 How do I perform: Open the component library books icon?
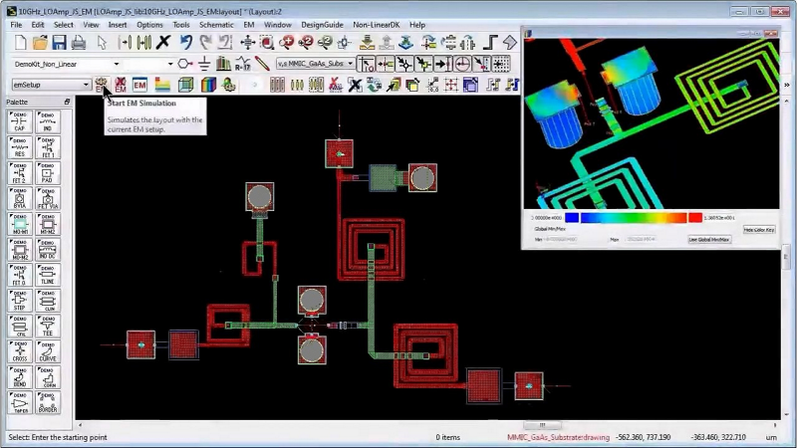223,64
